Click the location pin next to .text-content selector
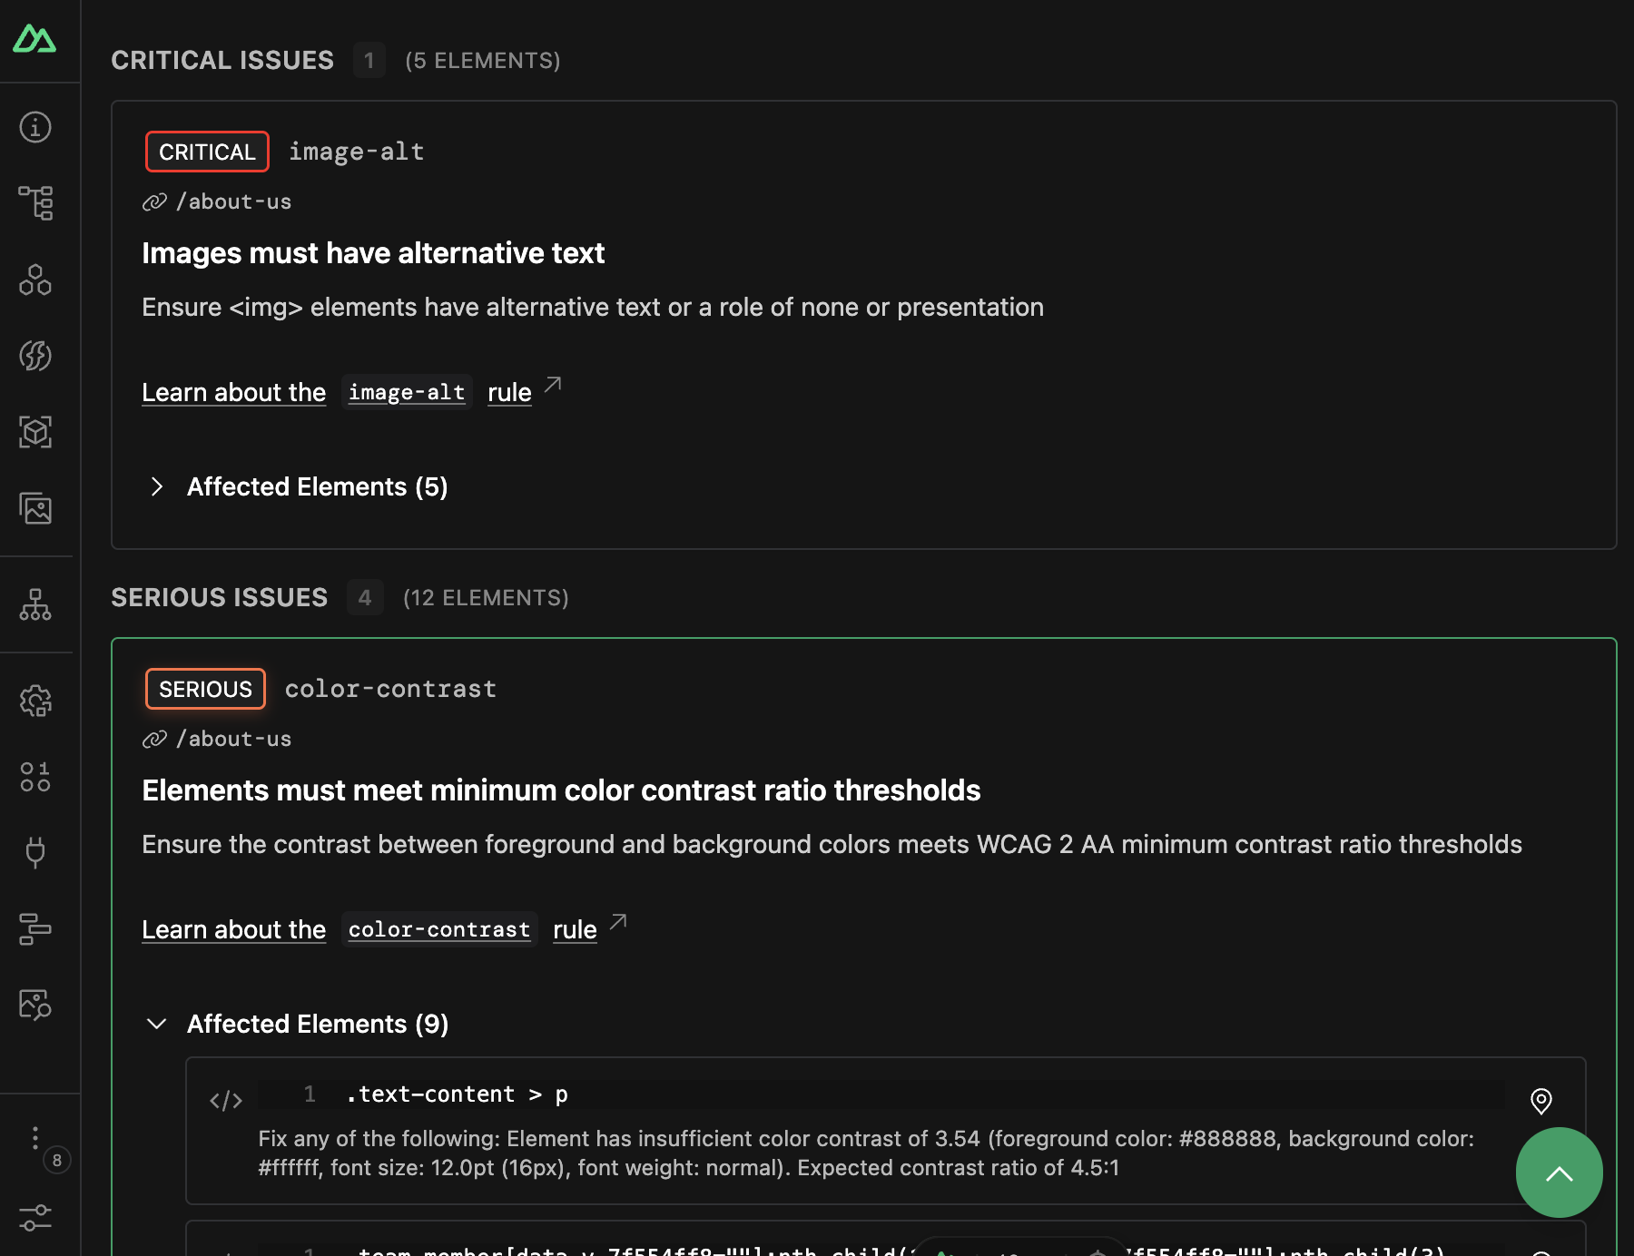This screenshot has width=1634, height=1256. (1540, 1101)
